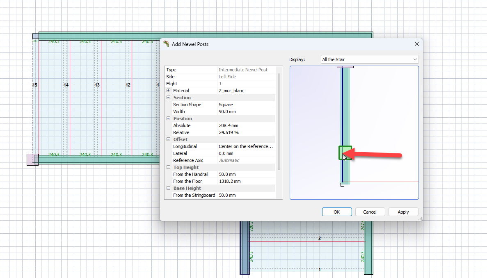The width and height of the screenshot is (487, 278).
Task: Select step number 15 in the stair plan
Action: tap(35, 85)
